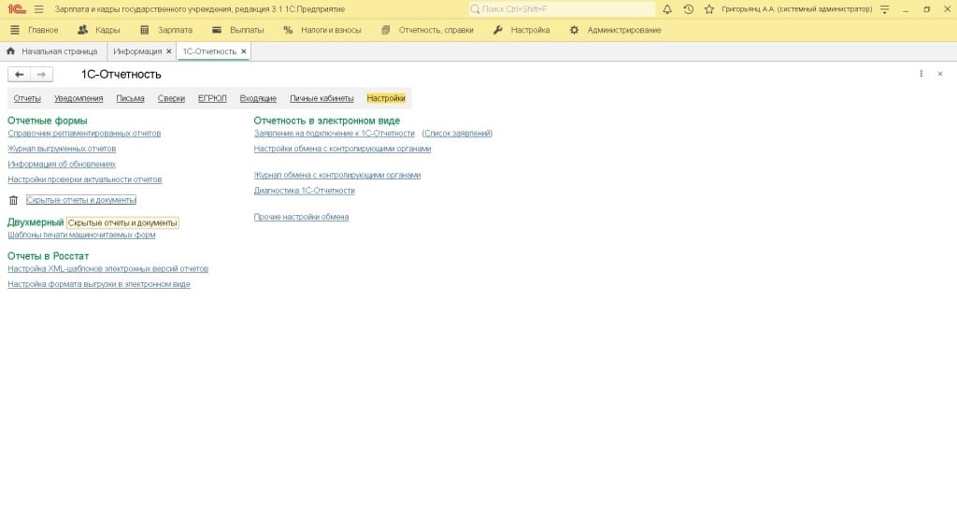Open the Начальная страница home tab
Image resolution: width=957 pixels, height=514 pixels.
(x=52, y=51)
